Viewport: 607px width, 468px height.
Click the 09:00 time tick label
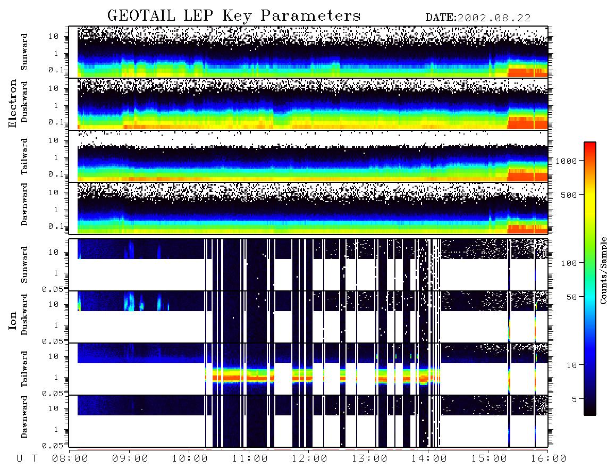pos(130,458)
